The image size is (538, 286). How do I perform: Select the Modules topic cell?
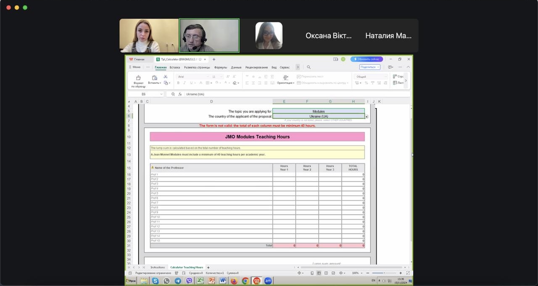tap(319, 111)
